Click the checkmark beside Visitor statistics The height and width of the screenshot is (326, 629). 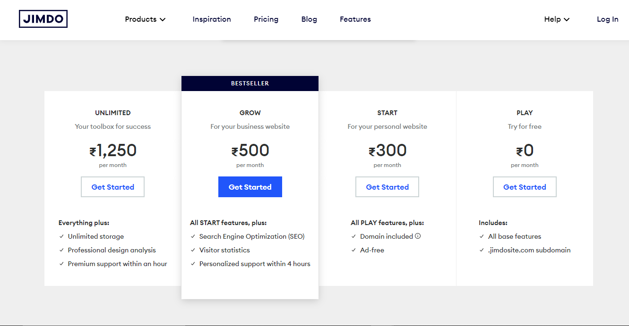pyautogui.click(x=193, y=250)
